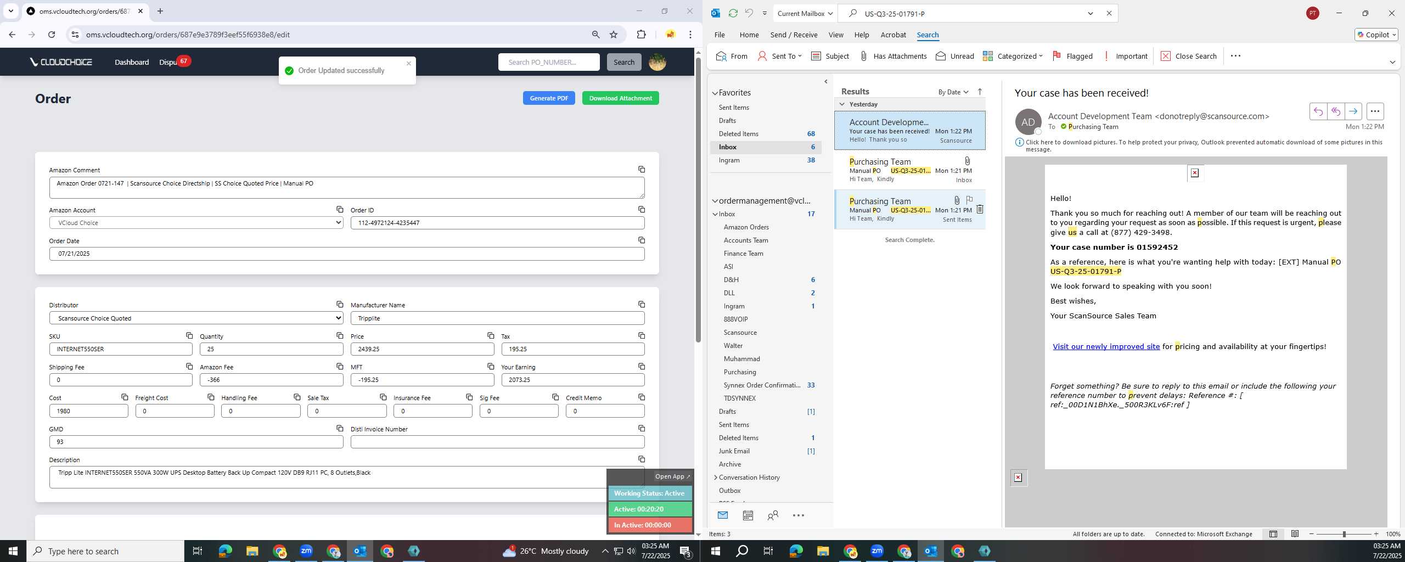Copy the Order ID field value
The image size is (1405, 562).
641,210
